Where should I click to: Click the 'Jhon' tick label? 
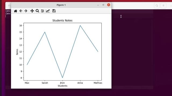(62, 83)
